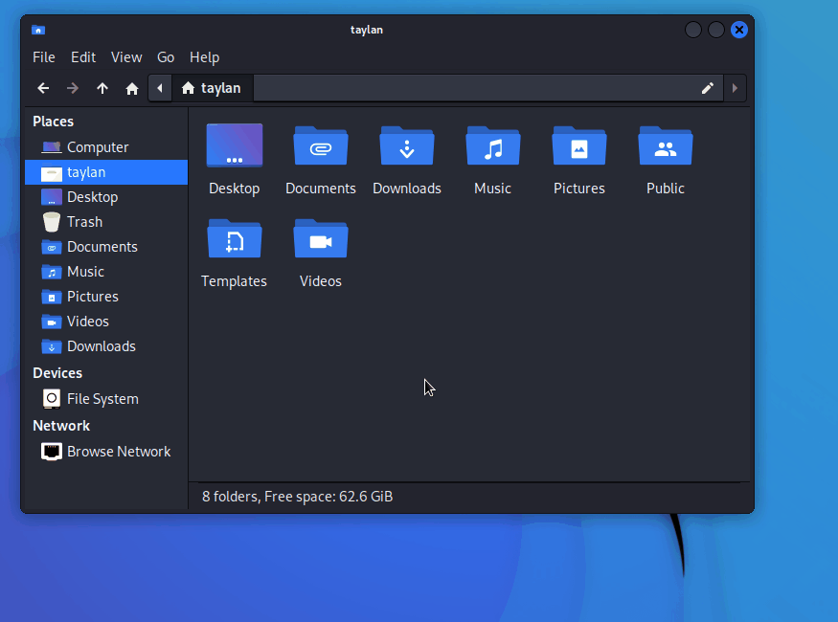Open Downloads in the Places sidebar
Viewport: 838px width, 622px height.
pos(106,346)
